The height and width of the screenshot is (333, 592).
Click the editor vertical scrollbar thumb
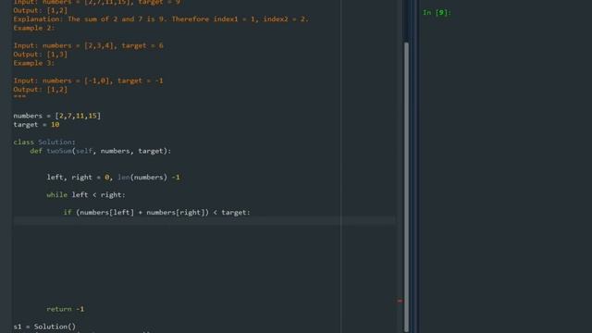click(x=406, y=187)
